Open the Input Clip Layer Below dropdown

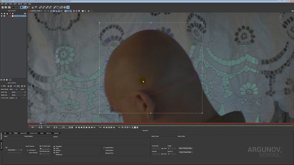pyautogui.click(x=14, y=150)
